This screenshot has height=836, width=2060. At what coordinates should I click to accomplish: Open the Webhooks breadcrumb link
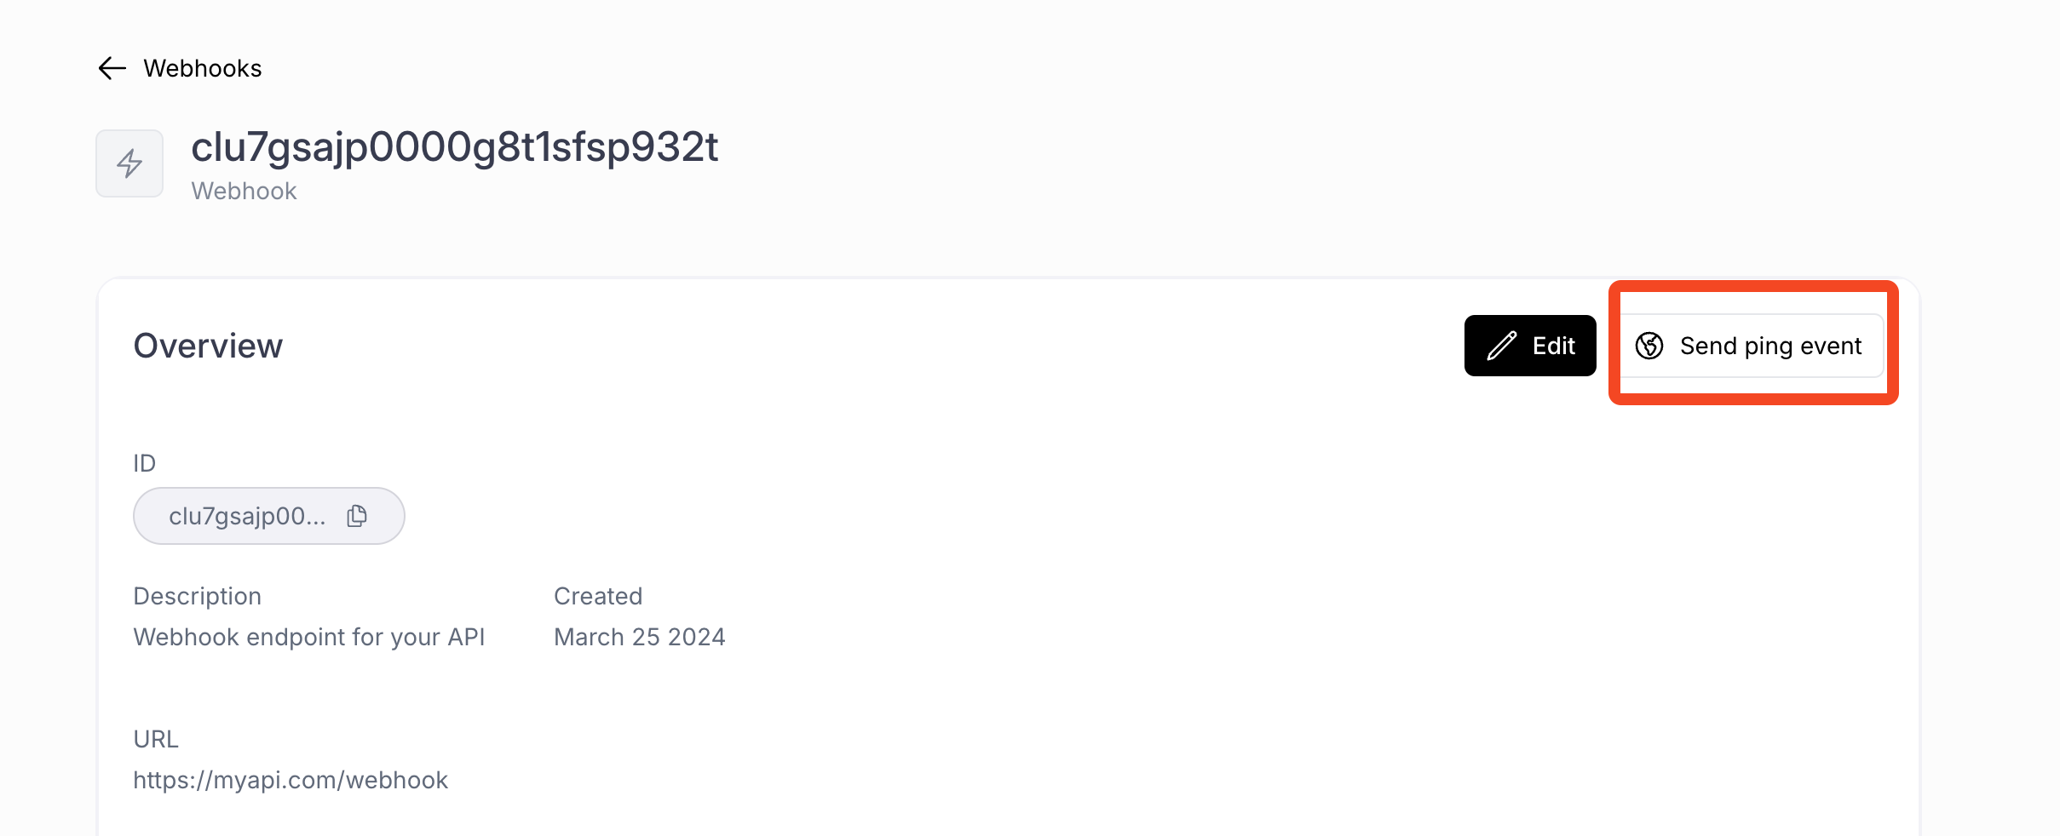(x=204, y=68)
